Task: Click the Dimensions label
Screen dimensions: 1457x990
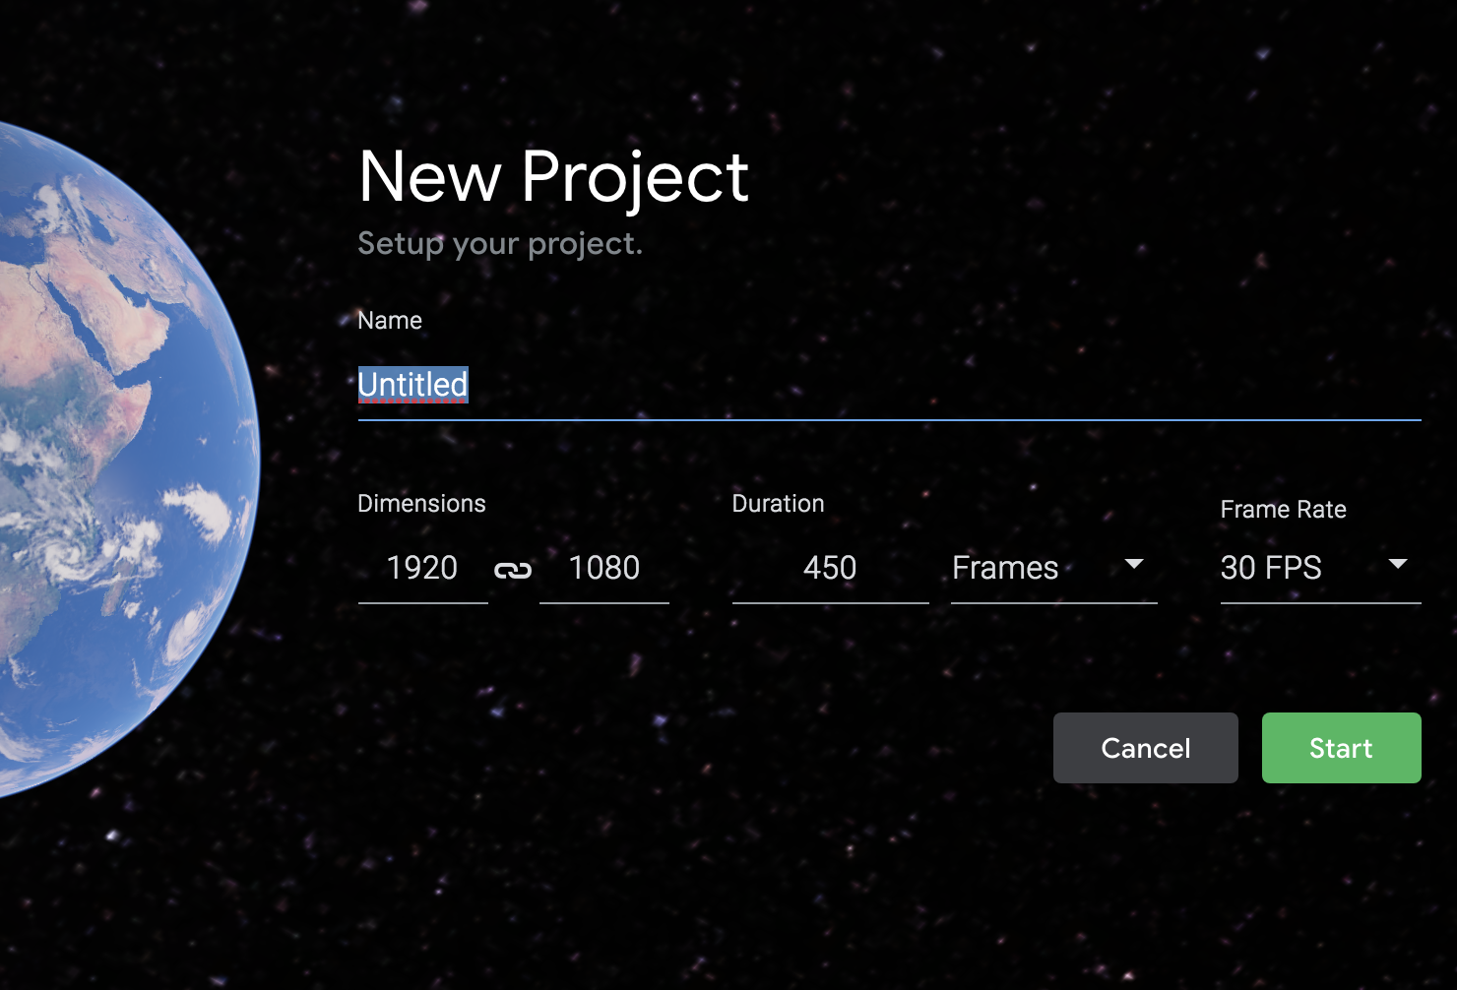Action: click(421, 504)
